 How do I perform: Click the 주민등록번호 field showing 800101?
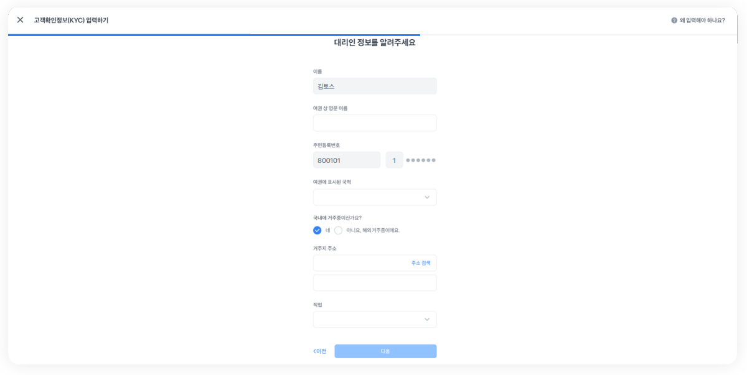pyautogui.click(x=346, y=160)
